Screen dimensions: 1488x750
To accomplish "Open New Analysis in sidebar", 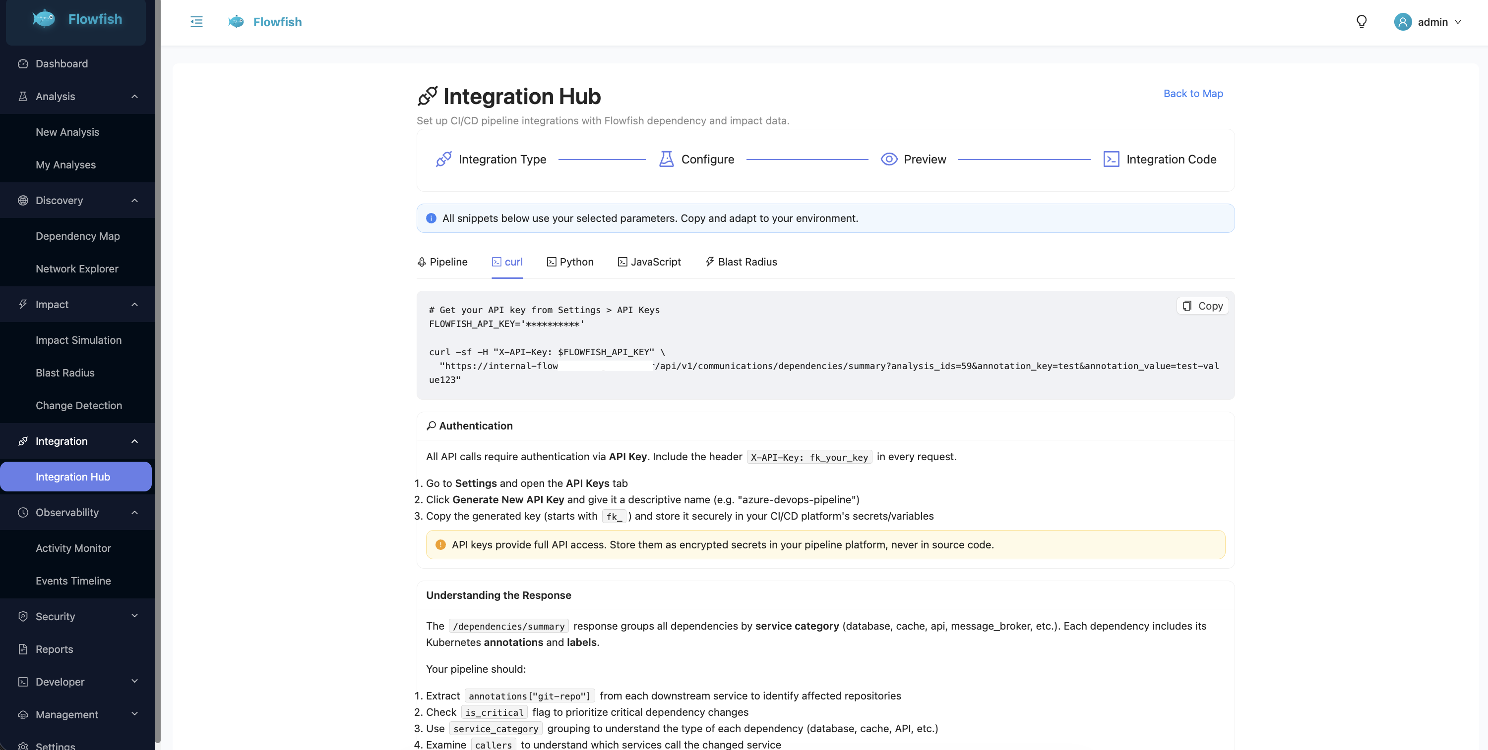I will [67, 132].
